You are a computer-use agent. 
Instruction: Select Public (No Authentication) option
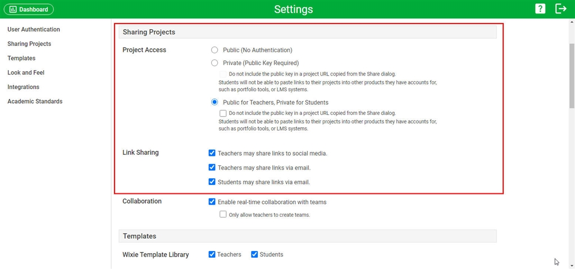pyautogui.click(x=215, y=50)
